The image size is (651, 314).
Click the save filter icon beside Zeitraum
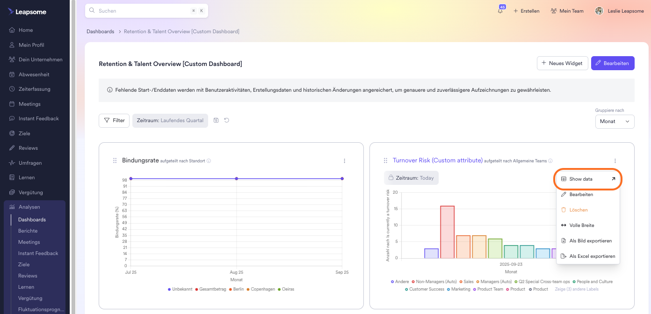(216, 120)
